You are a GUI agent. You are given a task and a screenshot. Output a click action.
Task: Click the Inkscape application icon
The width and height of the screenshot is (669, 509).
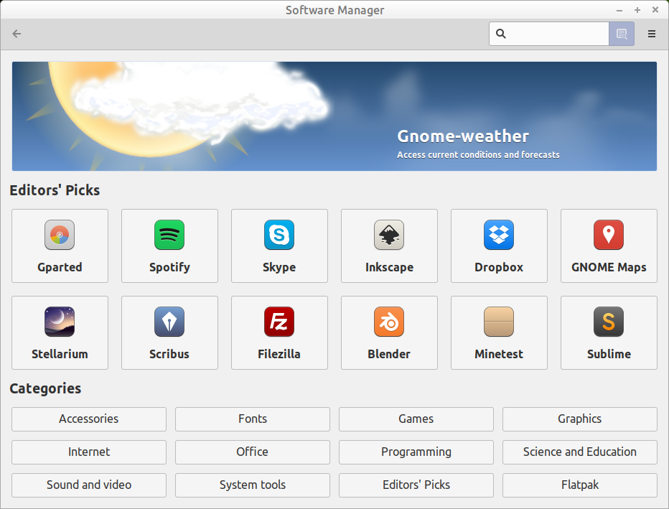[389, 246]
